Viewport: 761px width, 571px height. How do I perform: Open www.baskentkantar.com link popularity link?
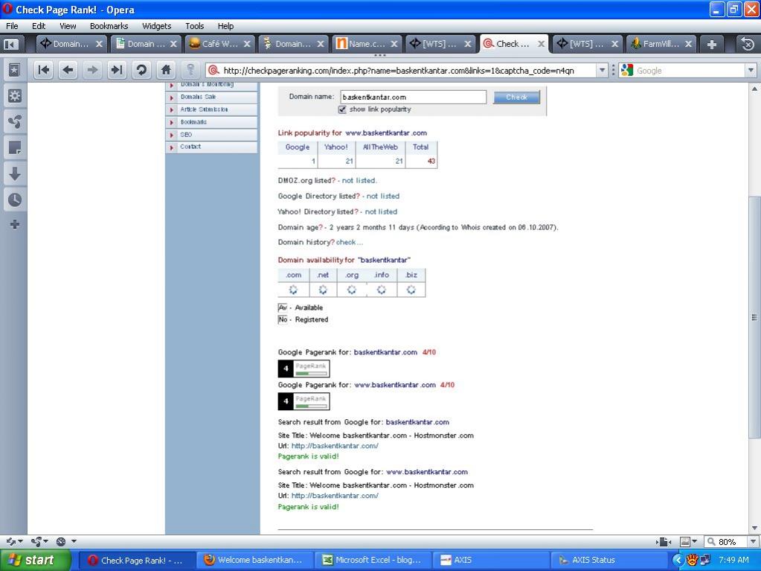(386, 133)
